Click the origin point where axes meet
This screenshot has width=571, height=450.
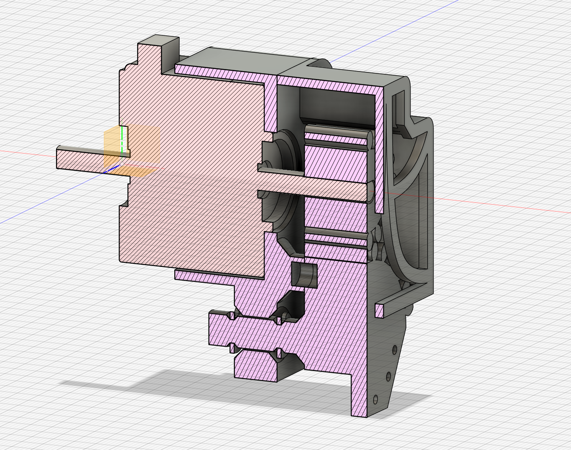121,164
